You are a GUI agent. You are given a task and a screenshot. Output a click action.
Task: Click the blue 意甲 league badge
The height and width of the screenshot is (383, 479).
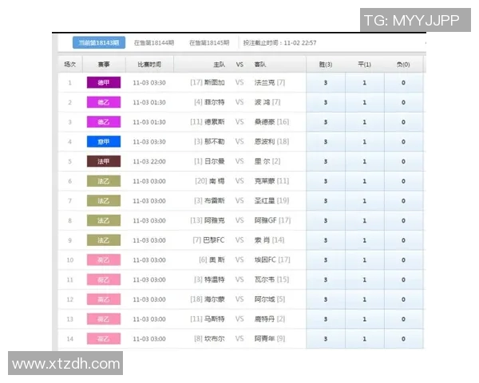coord(104,141)
